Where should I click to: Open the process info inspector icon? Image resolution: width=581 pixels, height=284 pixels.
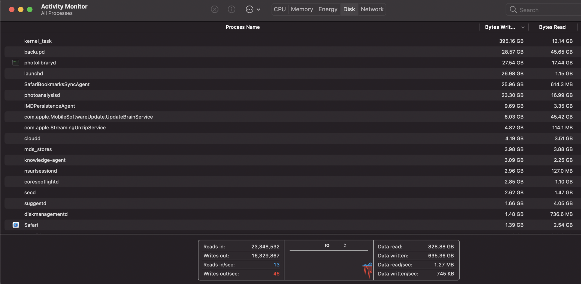point(232,10)
